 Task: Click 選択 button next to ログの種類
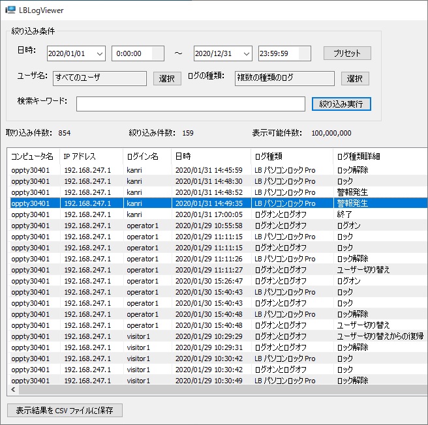click(x=355, y=79)
